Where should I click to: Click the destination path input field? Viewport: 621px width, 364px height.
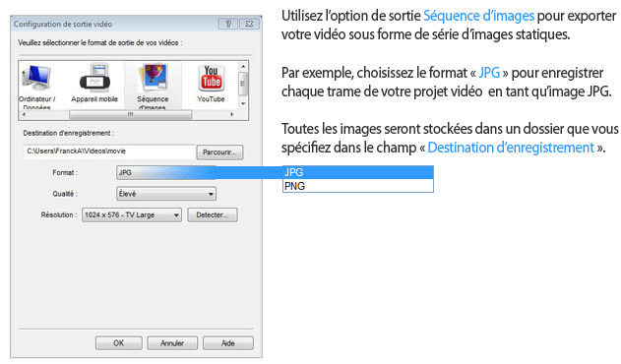point(109,152)
